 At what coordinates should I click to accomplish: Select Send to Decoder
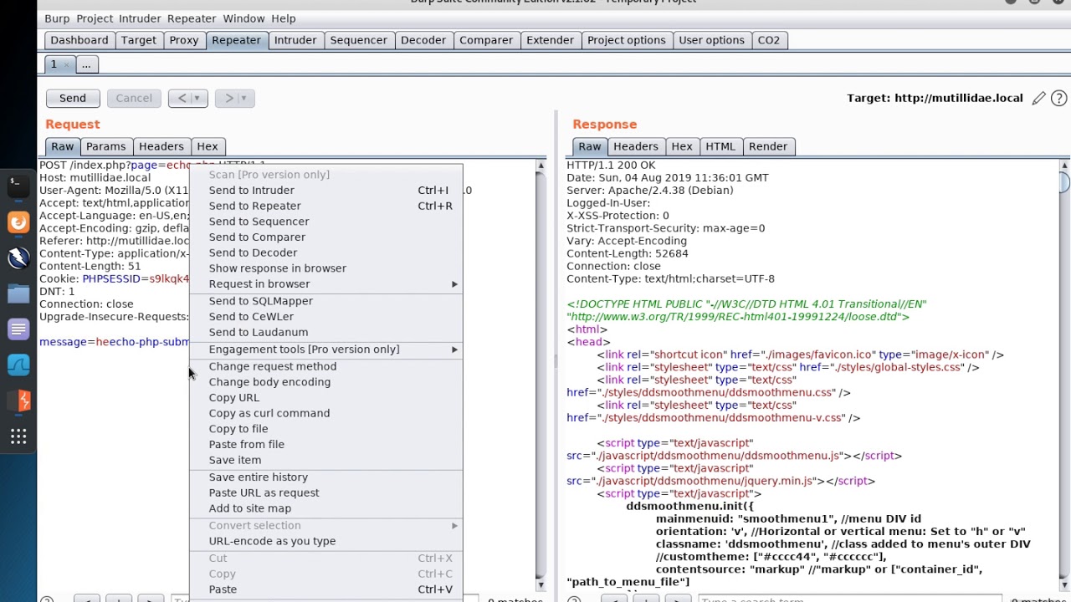[326, 253]
